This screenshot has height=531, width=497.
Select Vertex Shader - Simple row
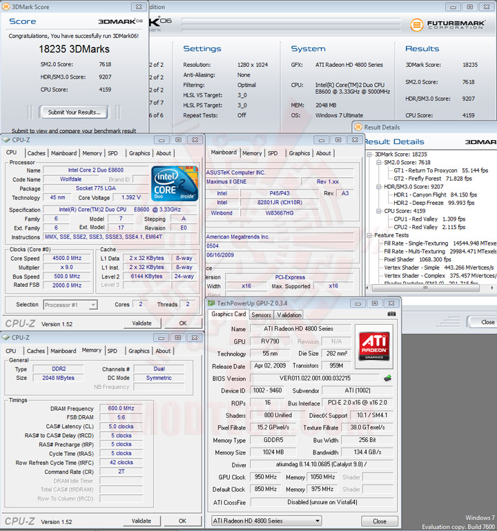(x=439, y=268)
